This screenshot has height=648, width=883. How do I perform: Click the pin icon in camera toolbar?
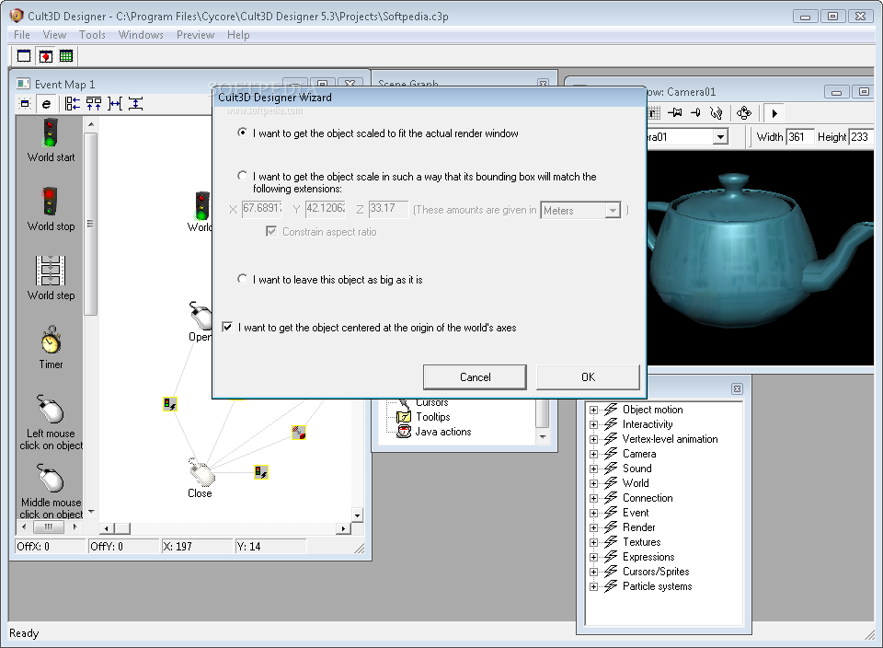point(674,113)
